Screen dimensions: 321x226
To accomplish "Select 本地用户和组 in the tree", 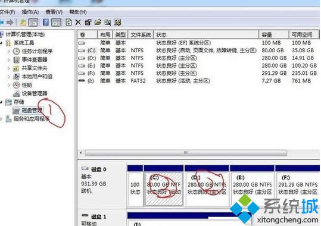I will tap(37, 77).
